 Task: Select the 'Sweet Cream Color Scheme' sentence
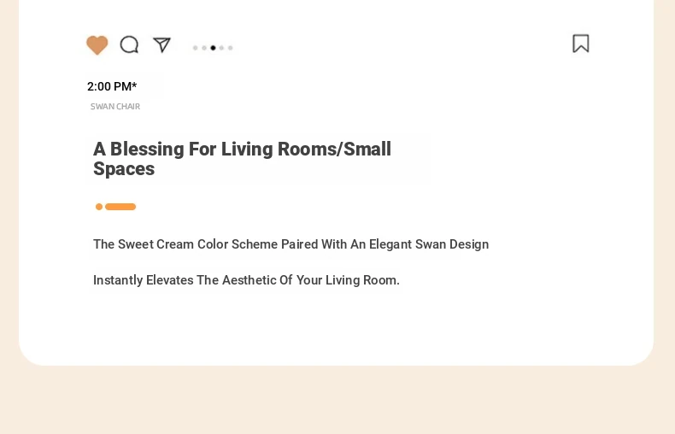point(291,244)
